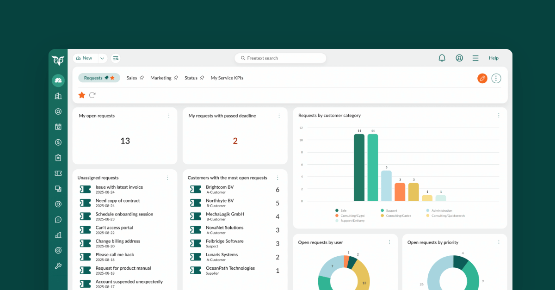This screenshot has width=555, height=290.
Task: Open the Tools wrench icon in sidebar
Action: pos(58,266)
